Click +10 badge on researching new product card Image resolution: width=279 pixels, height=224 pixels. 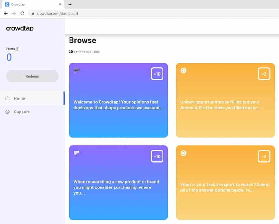157,156
